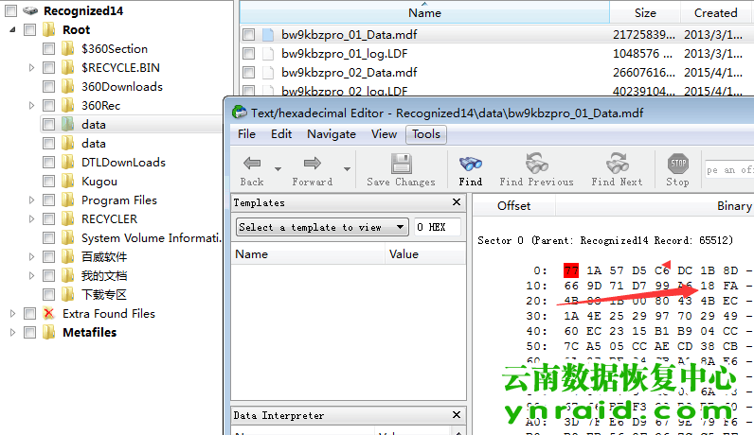This screenshot has width=754, height=435.
Task: Tick the $RECYCLE.BIN folder checkbox
Action: click(x=48, y=68)
